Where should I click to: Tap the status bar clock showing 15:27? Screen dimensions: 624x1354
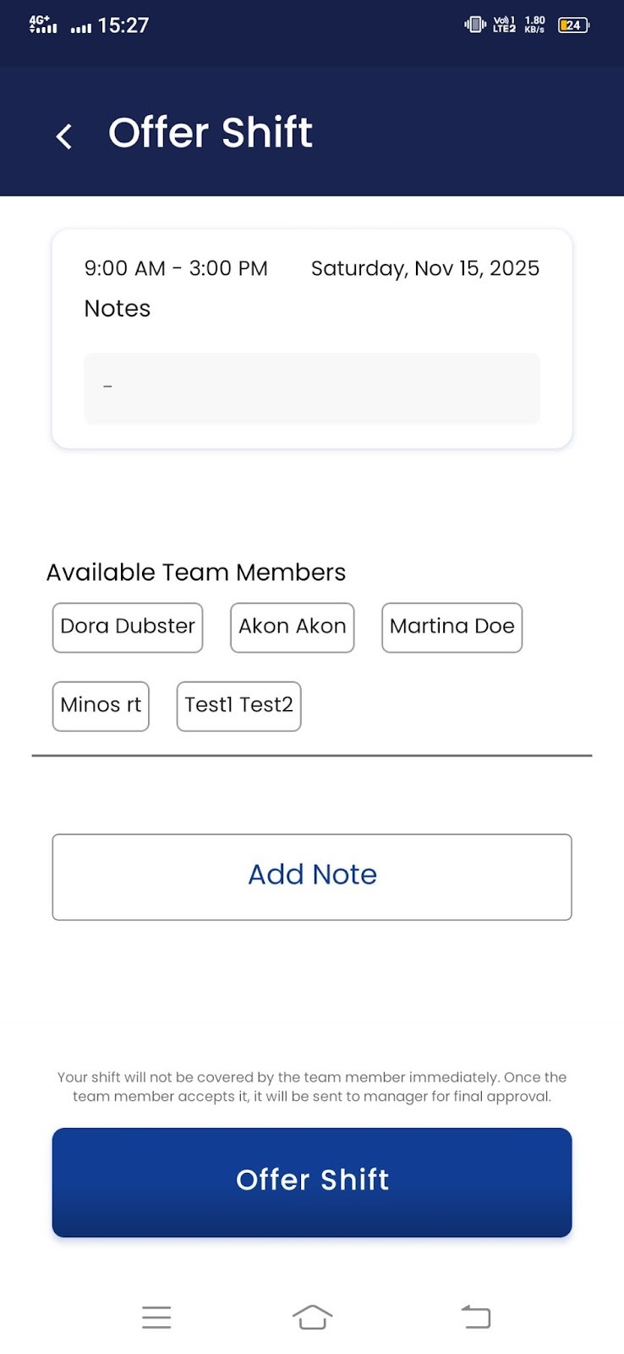pos(123,25)
